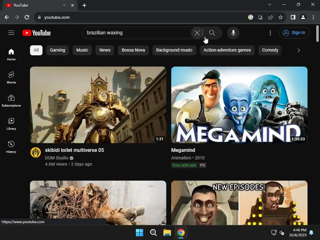Open the Chrome profile icon
Image resolution: width=320 pixels, height=240 pixels.
click(303, 17)
